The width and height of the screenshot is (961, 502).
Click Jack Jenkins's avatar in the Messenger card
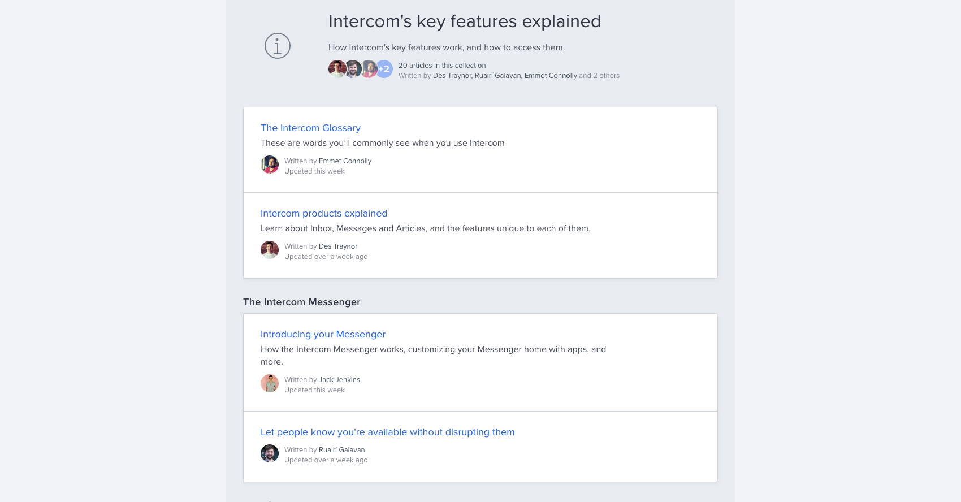pyautogui.click(x=270, y=383)
